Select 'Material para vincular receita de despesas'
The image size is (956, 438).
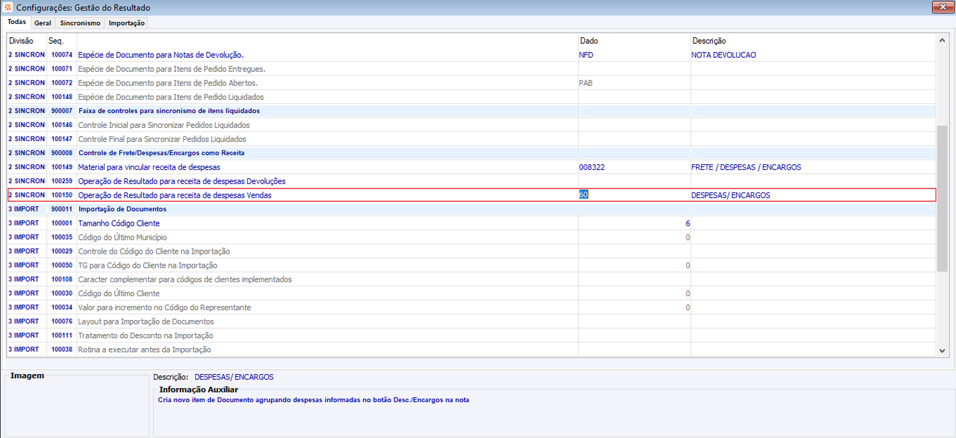click(x=471, y=167)
